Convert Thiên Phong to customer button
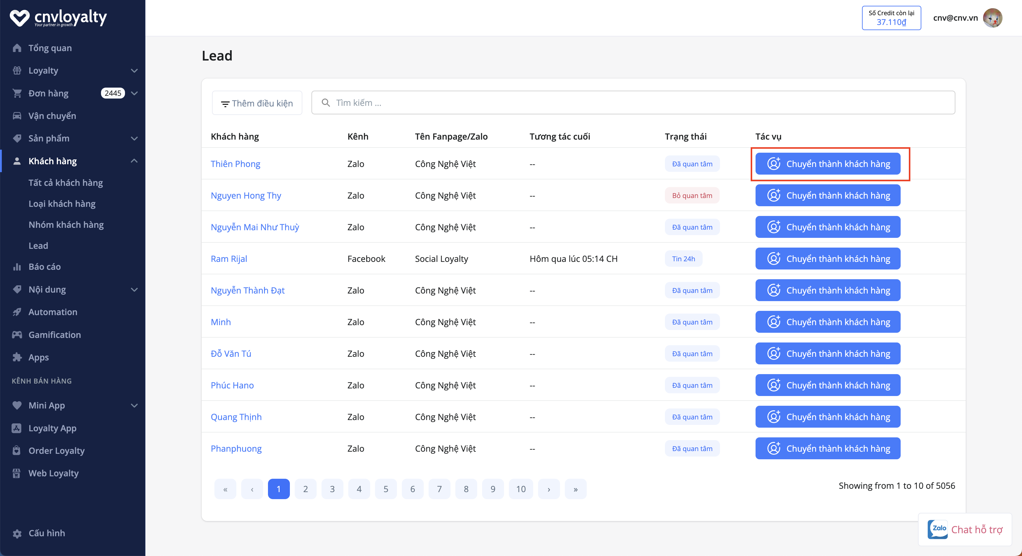 pyautogui.click(x=828, y=164)
